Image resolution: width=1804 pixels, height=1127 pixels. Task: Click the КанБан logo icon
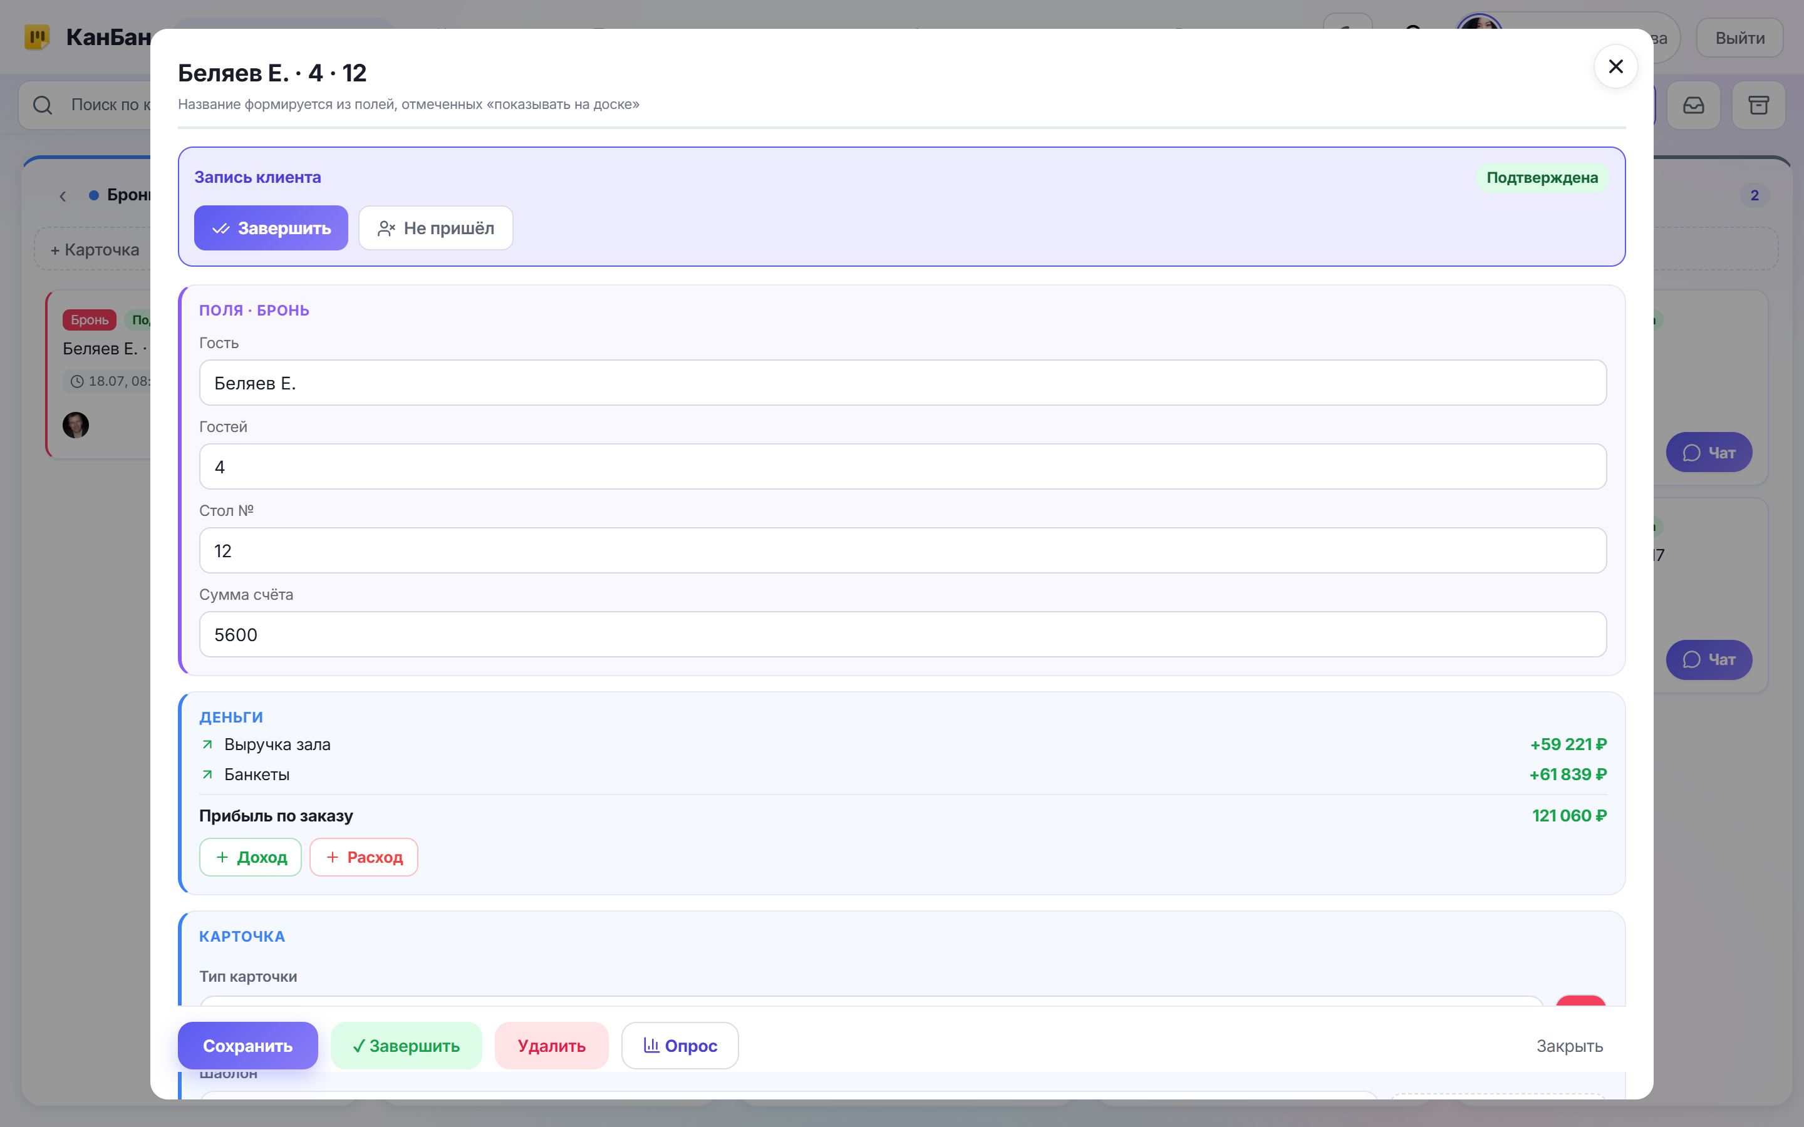36,36
